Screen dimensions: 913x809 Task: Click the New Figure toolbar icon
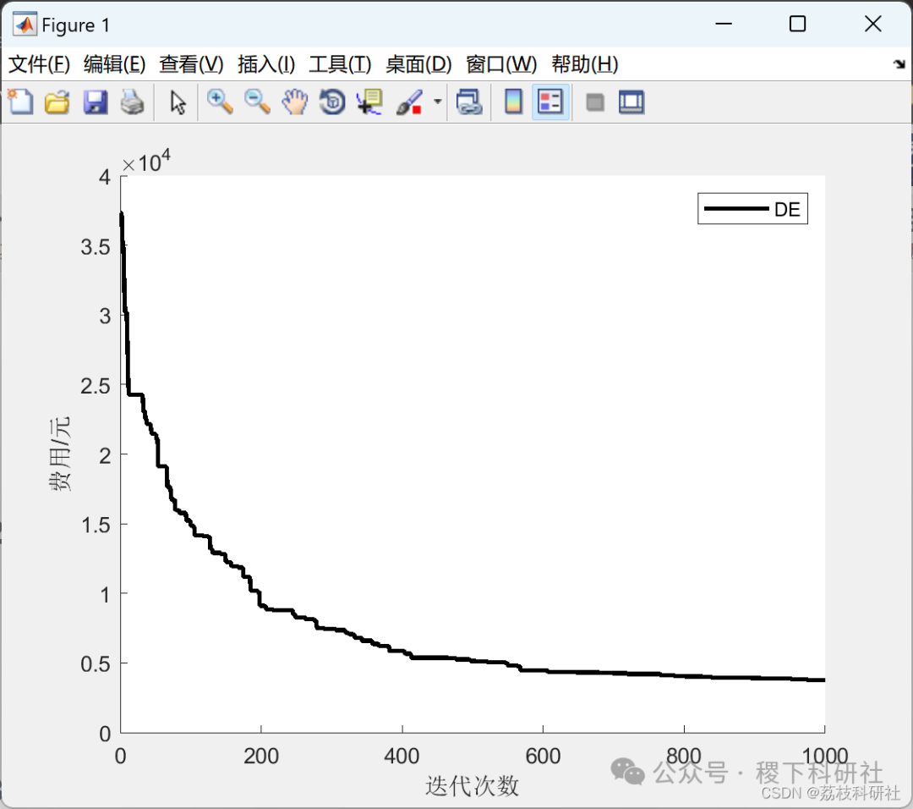20,102
